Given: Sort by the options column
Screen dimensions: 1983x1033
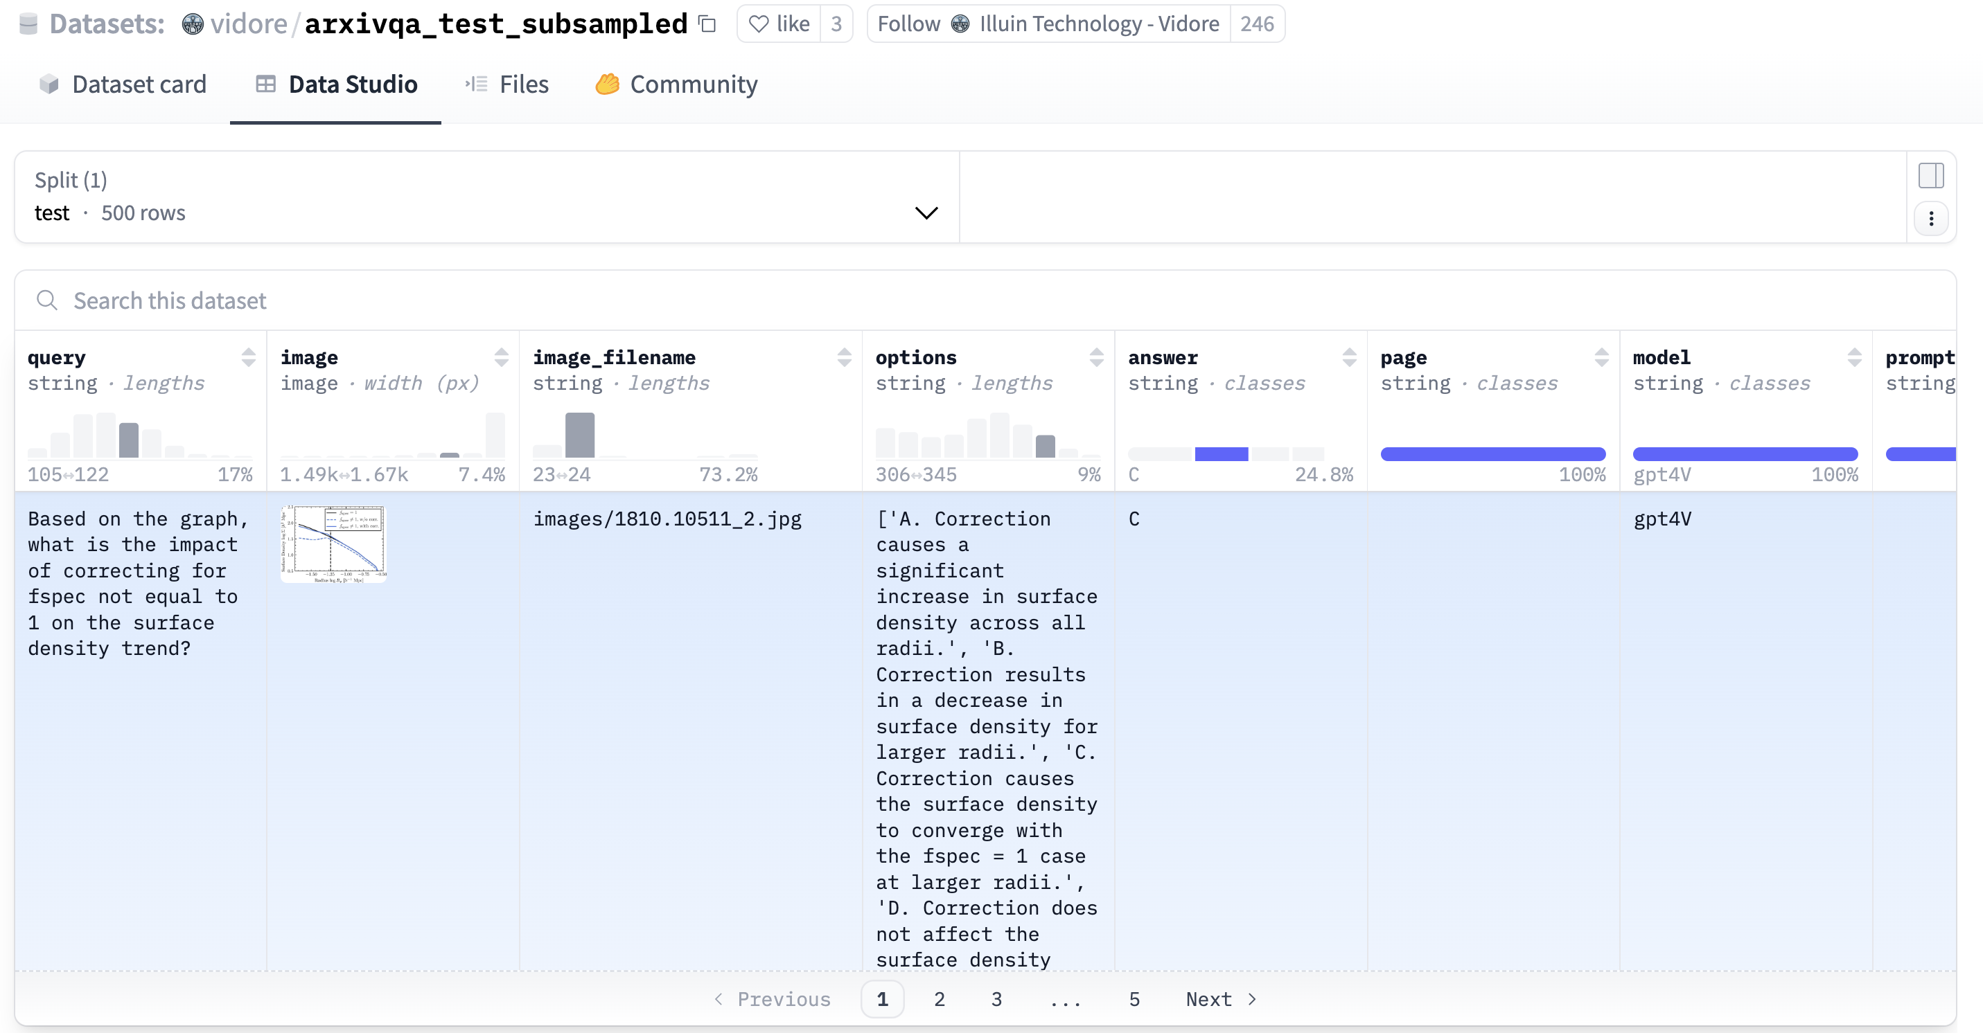Looking at the screenshot, I should (x=1096, y=358).
